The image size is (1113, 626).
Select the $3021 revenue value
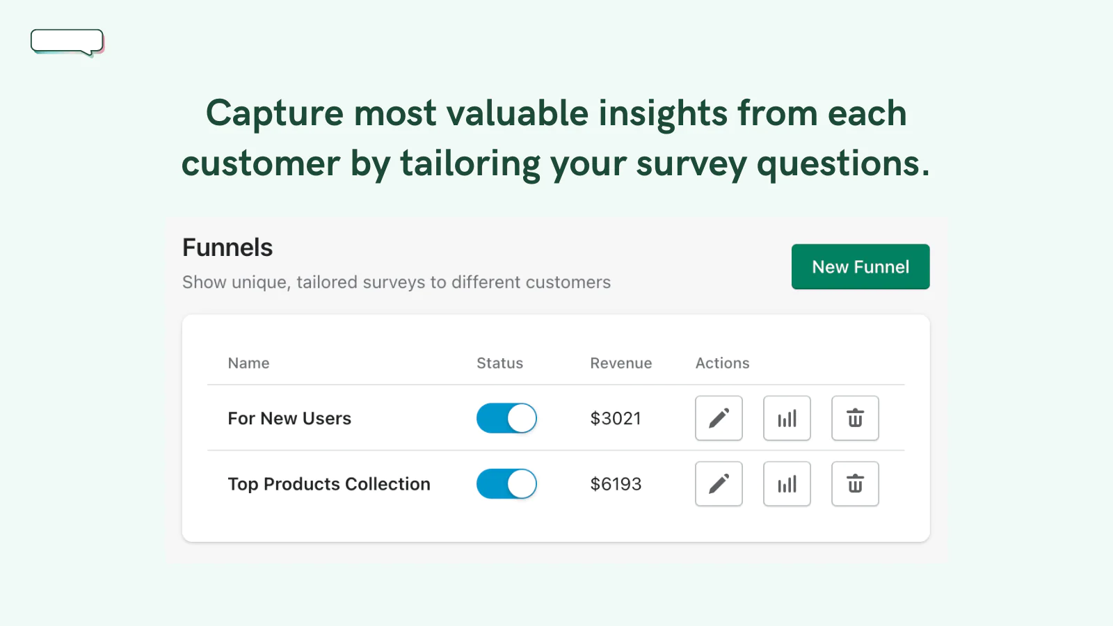[616, 418]
